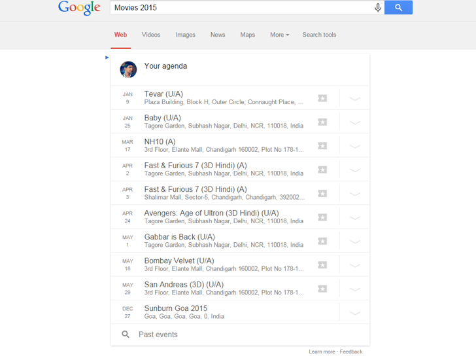Click the star icon for Avengers: Age of Ultron
The height and width of the screenshot is (360, 476).
click(x=322, y=217)
